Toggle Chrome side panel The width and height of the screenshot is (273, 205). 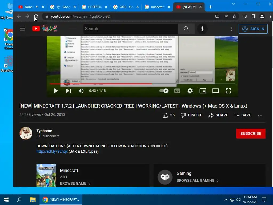tap(254, 16)
